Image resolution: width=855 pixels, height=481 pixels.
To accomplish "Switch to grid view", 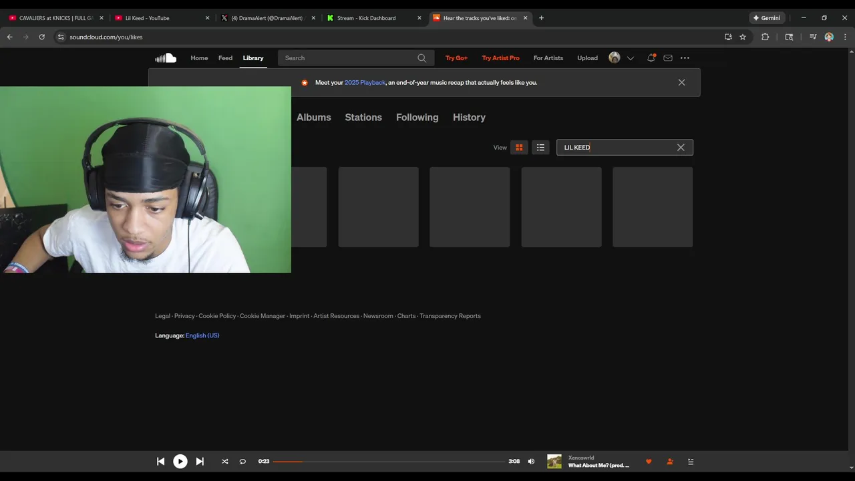I will (x=519, y=148).
